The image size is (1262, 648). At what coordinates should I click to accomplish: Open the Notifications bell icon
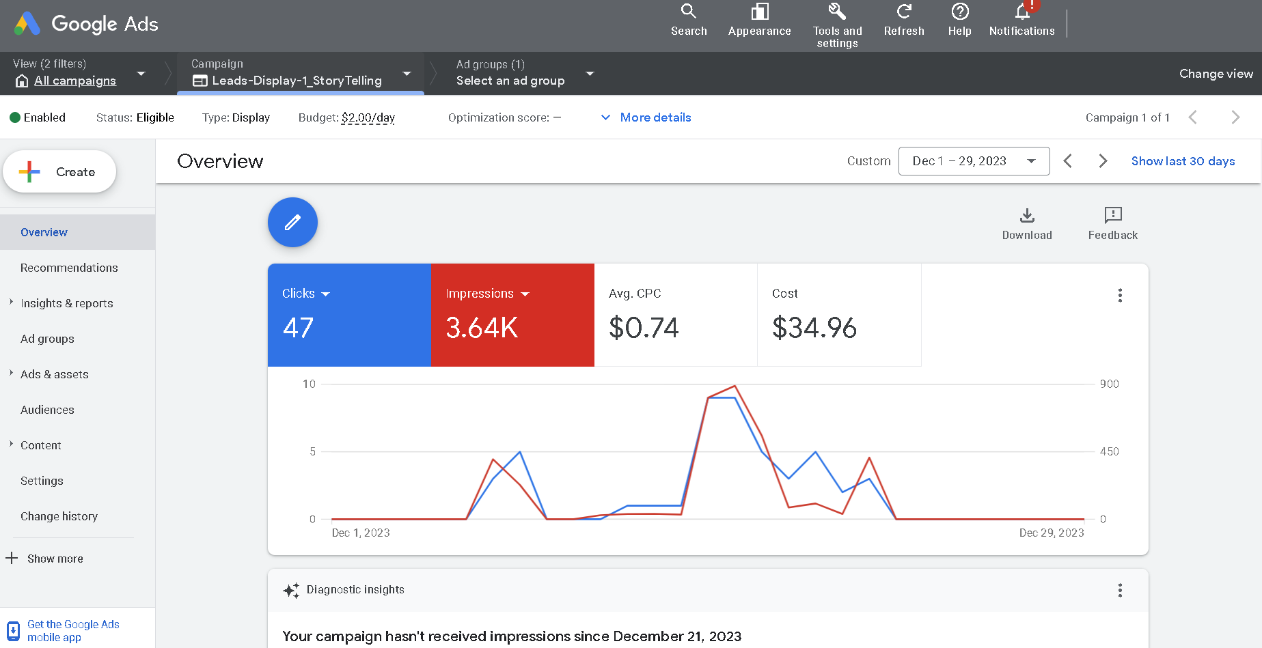pyautogui.click(x=1021, y=12)
